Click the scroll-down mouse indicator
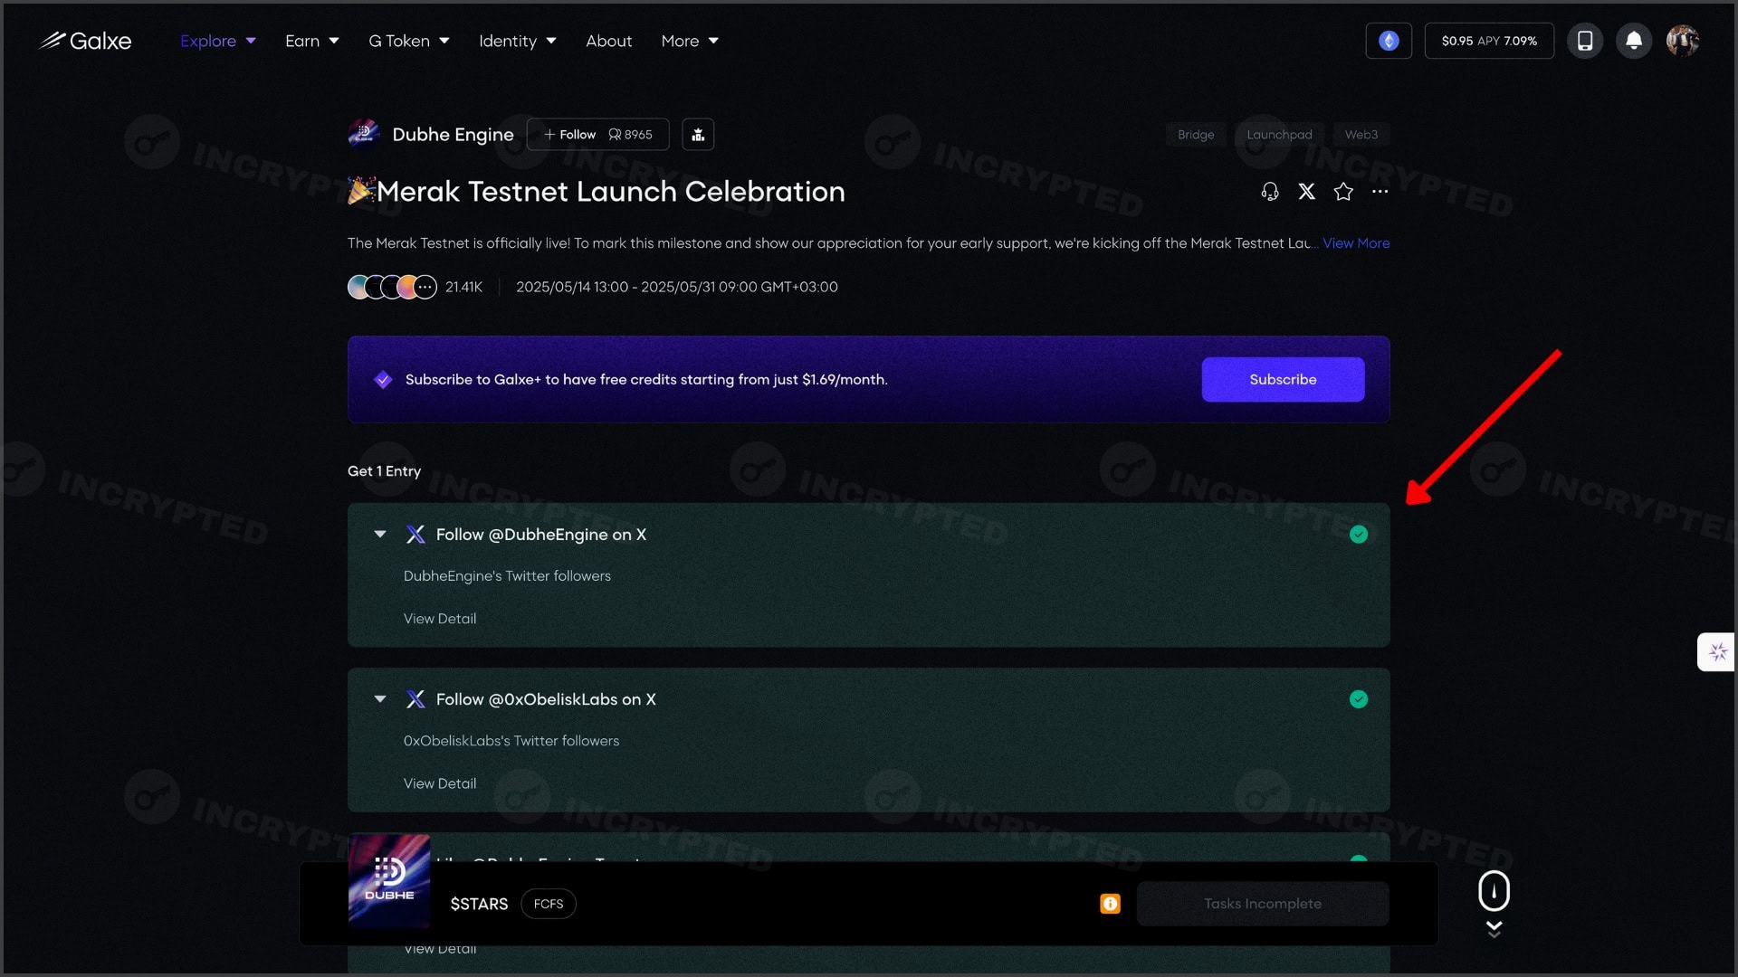 (x=1494, y=903)
